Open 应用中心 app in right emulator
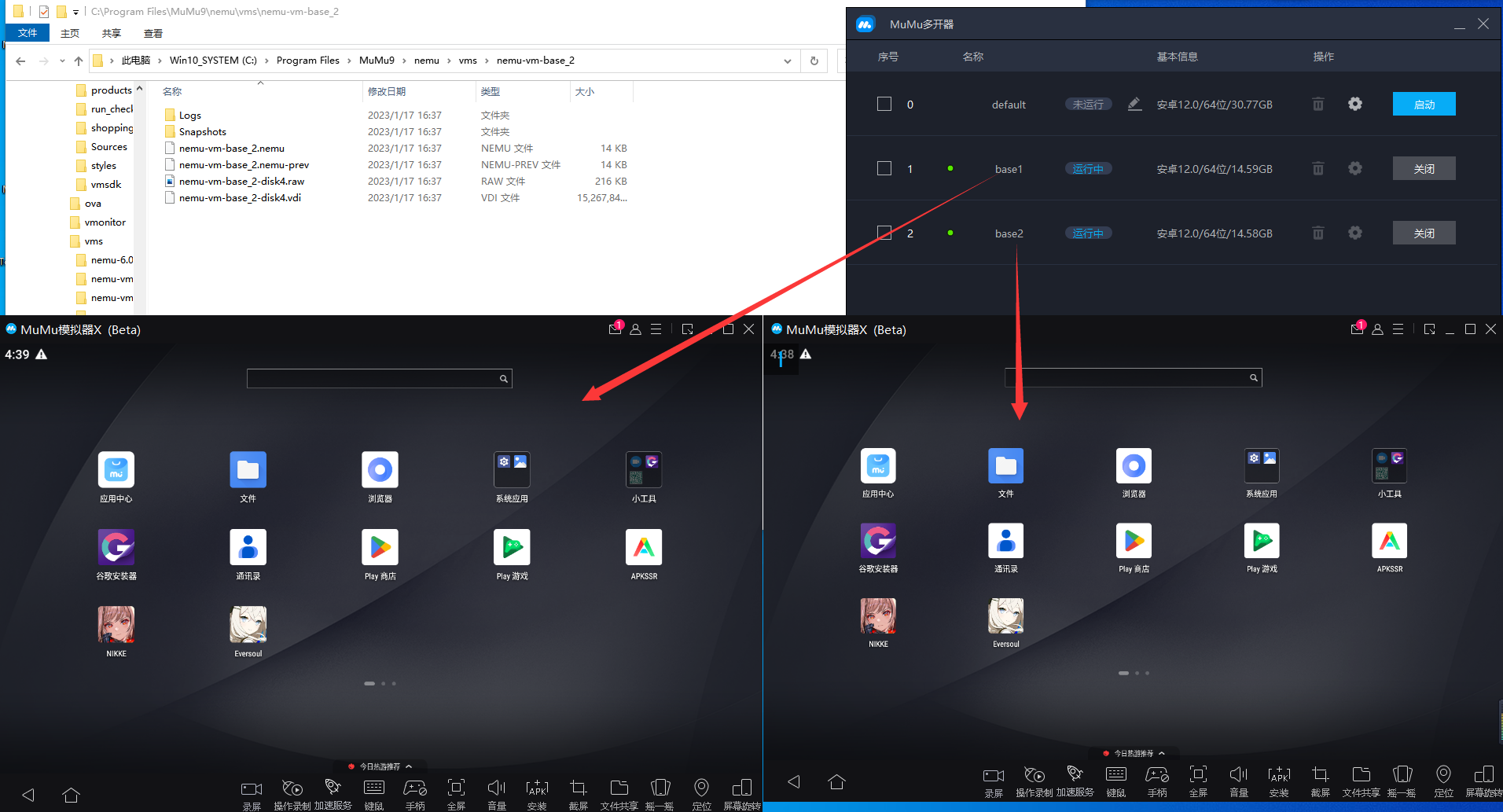Screen dimensions: 1503x812 pyautogui.click(x=878, y=466)
